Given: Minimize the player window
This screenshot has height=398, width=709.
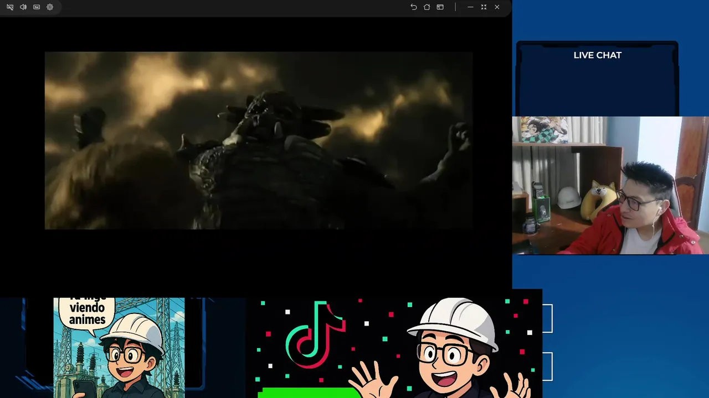Looking at the screenshot, I should pos(470,7).
